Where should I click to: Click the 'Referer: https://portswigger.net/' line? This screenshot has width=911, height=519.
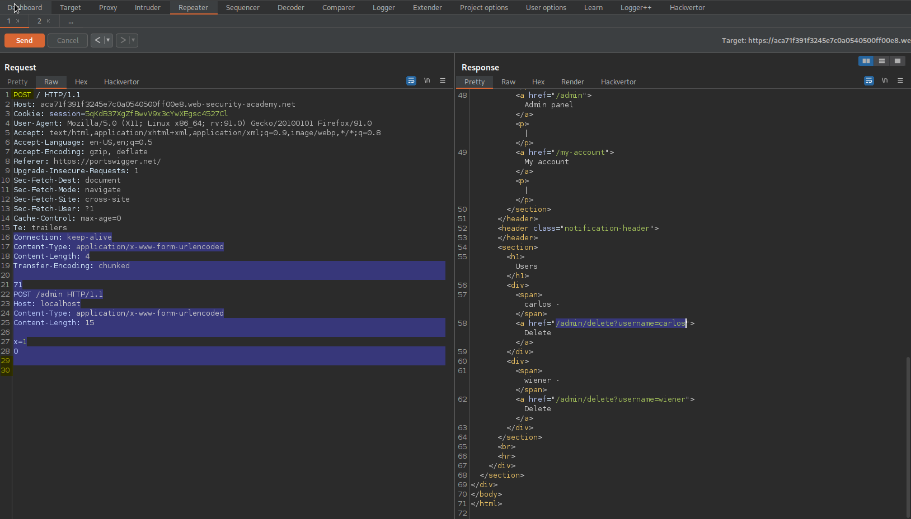[87, 161]
